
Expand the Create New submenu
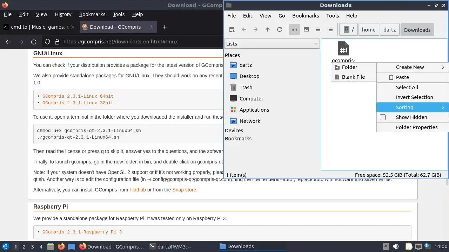(x=413, y=67)
